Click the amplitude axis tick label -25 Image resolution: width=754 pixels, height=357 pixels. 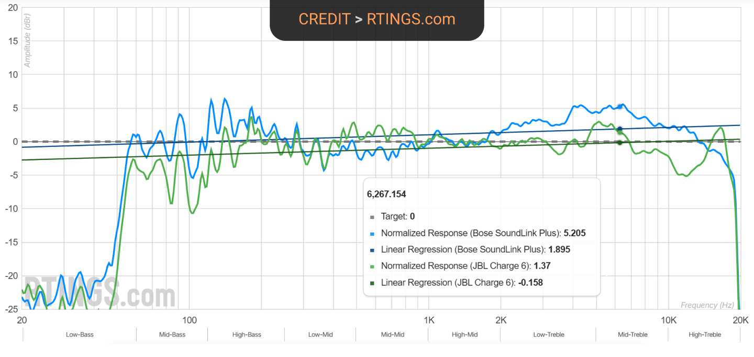point(12,309)
